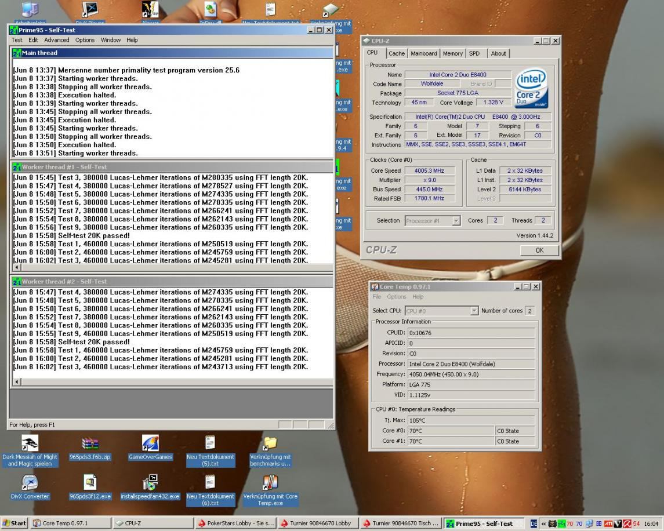
Task: Click the DE language indicator in the taskbar
Action: tap(534, 524)
